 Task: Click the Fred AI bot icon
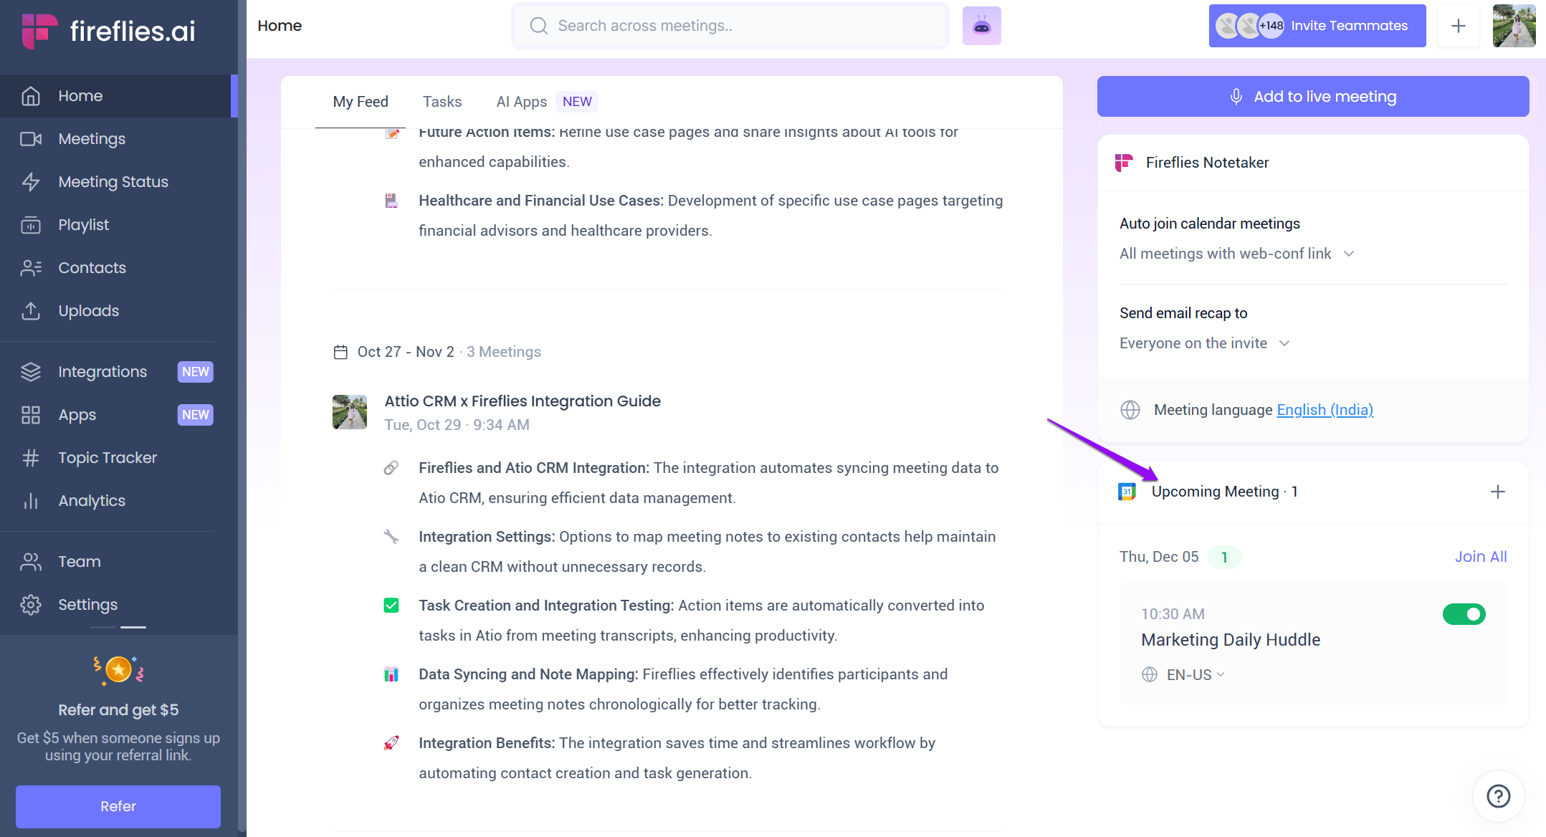click(x=981, y=27)
